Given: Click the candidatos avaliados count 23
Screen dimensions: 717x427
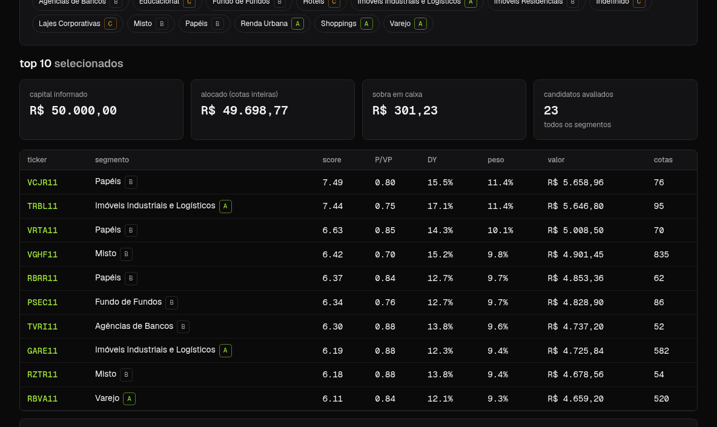Looking at the screenshot, I should click(551, 111).
